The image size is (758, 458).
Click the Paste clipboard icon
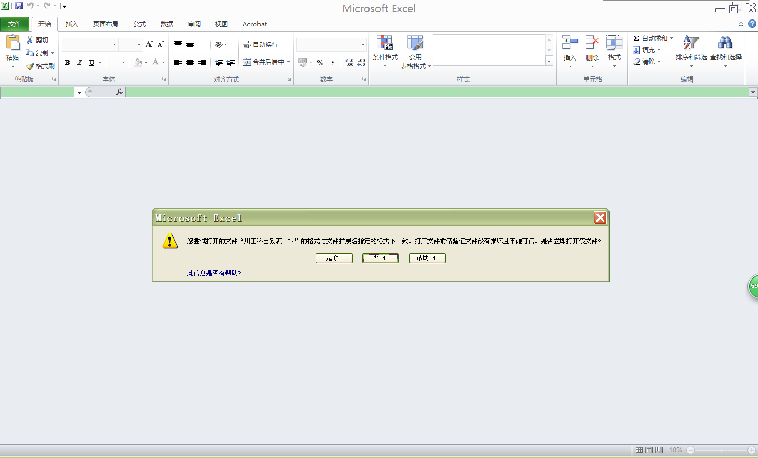click(x=13, y=43)
